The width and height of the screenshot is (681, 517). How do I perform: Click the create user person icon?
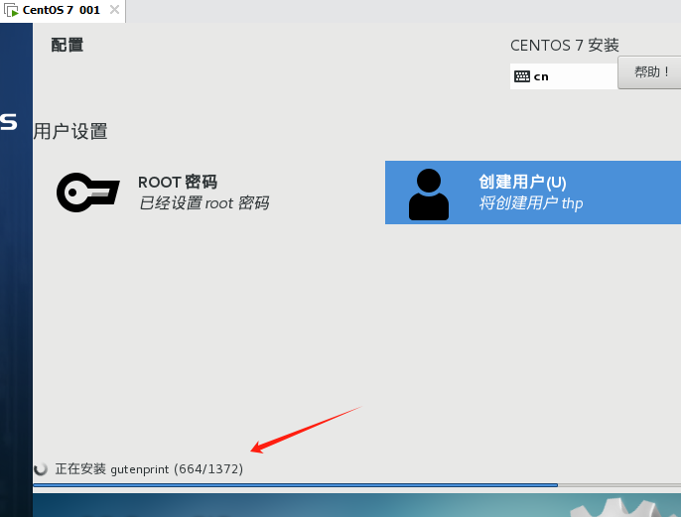point(429,194)
